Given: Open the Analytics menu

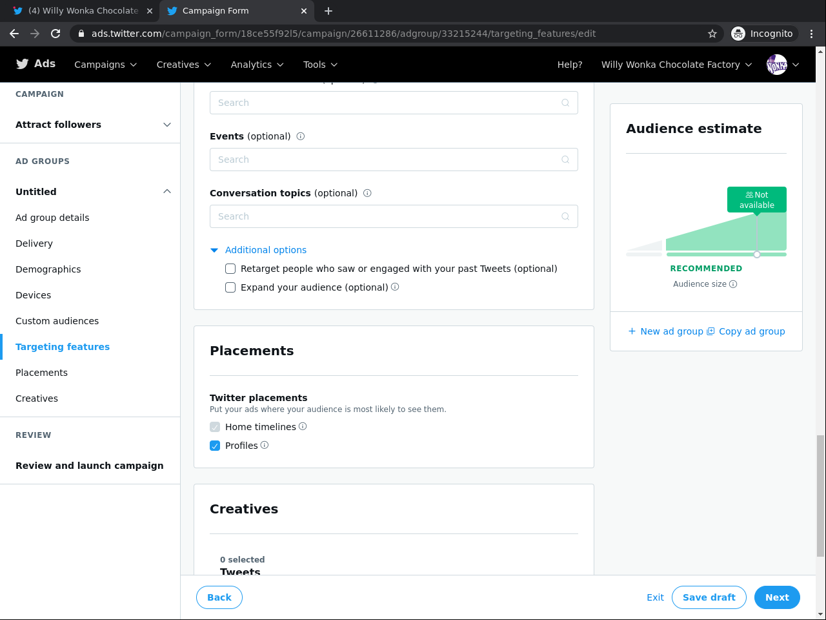Looking at the screenshot, I should tap(257, 65).
